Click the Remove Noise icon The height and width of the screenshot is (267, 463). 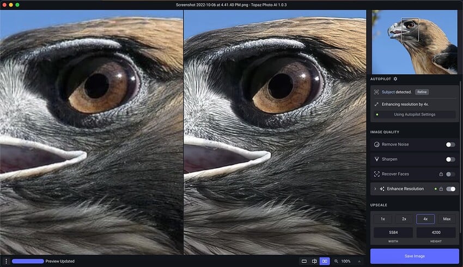pos(377,144)
